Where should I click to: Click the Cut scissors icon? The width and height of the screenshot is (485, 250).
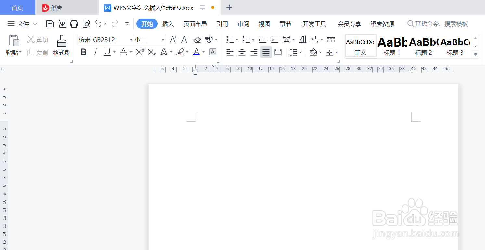tap(31, 40)
